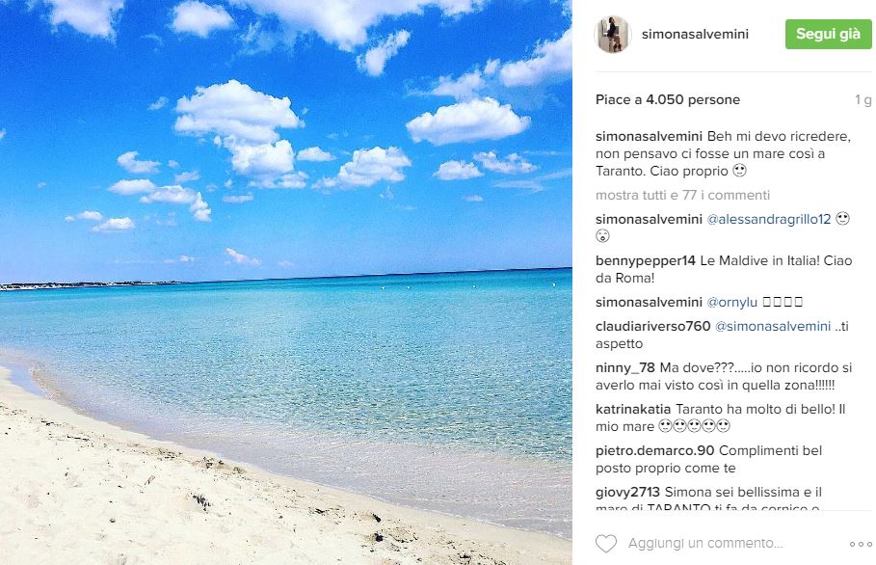Open @simonasalvemini mention in claudiariverso760 comment
This screenshot has width=876, height=565.
click(773, 326)
